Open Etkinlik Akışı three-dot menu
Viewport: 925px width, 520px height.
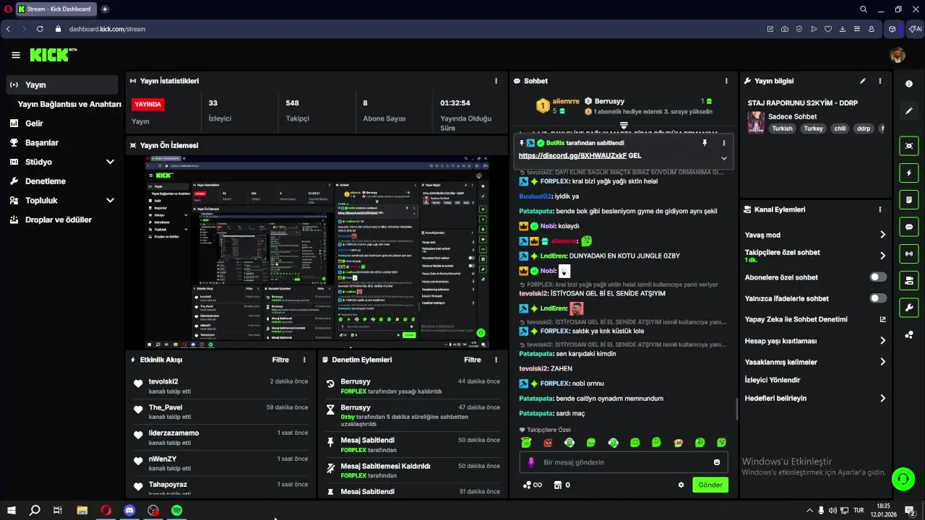(x=304, y=360)
